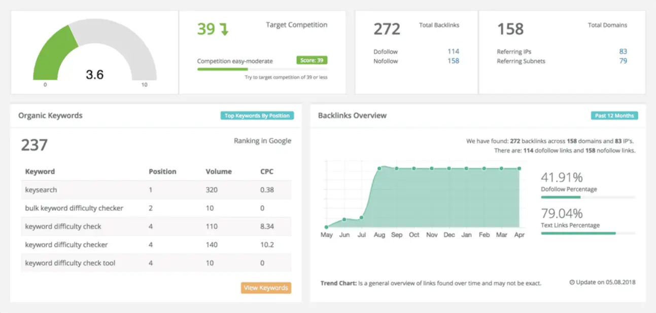Click the 272 Total Backlinks figure
This screenshot has height=313, width=656.
pyautogui.click(x=386, y=29)
